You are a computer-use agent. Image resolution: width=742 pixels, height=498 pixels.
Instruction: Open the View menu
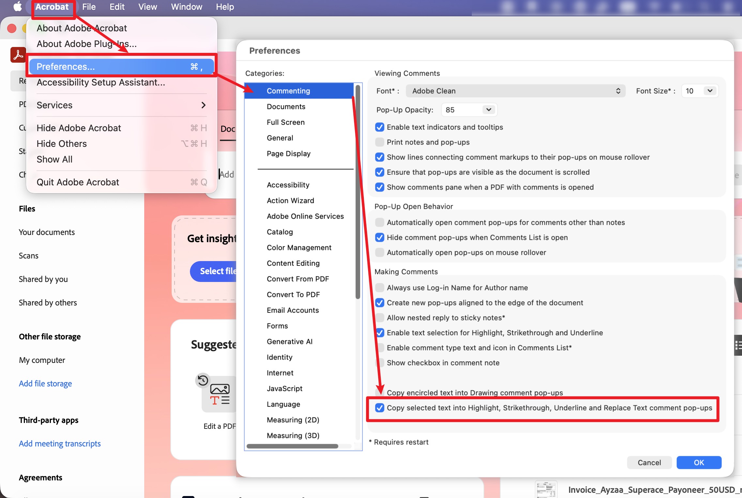pos(147,7)
